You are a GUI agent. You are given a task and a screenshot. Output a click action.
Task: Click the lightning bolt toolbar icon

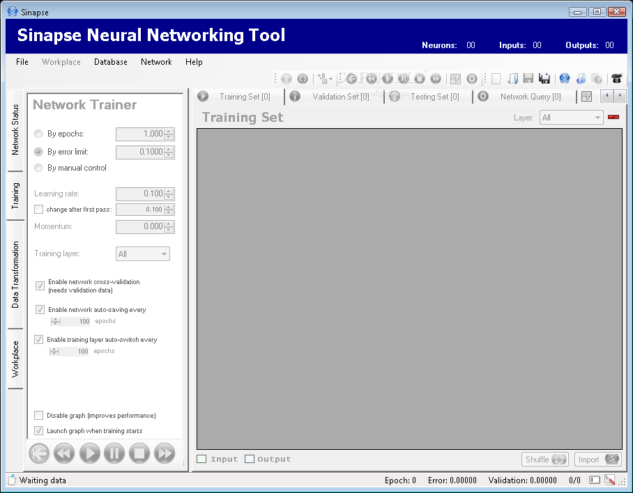[287, 79]
